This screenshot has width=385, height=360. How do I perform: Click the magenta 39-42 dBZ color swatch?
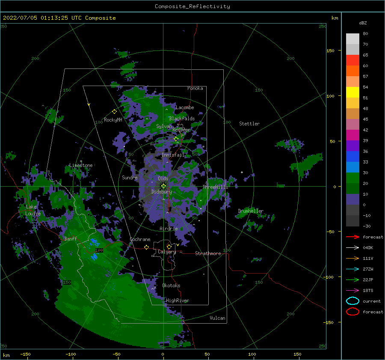[x=352, y=135]
